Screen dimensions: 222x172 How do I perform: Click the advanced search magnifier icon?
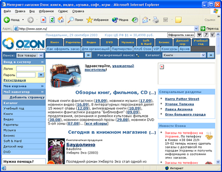[x=137, y=55]
